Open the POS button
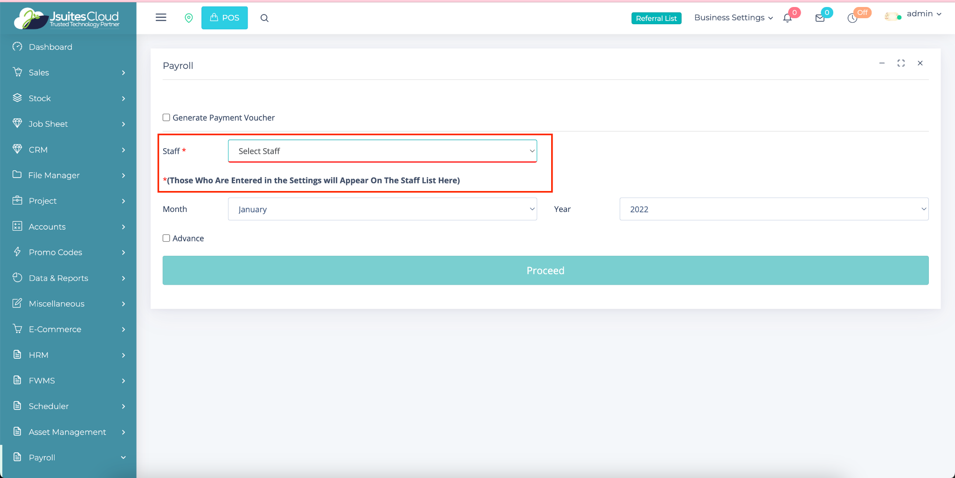 pyautogui.click(x=225, y=18)
